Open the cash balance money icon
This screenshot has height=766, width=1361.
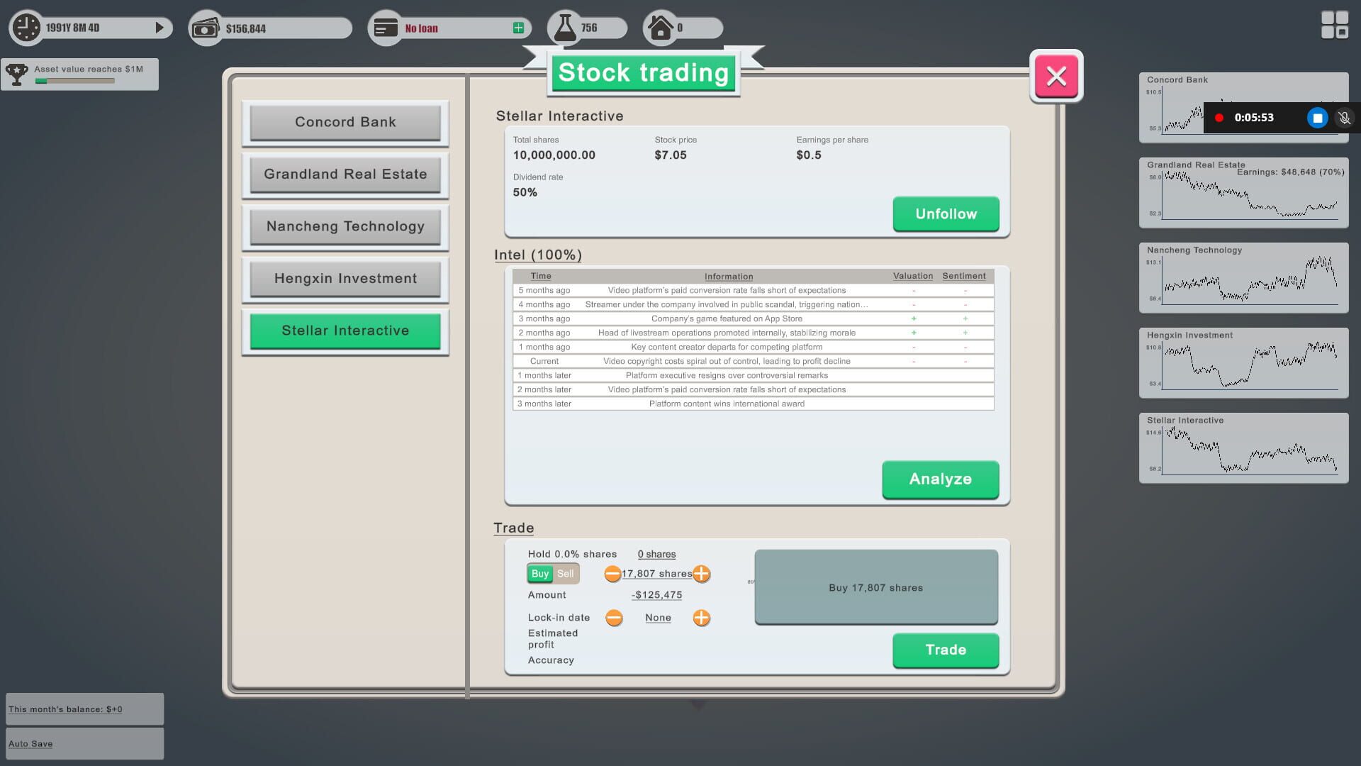(206, 27)
